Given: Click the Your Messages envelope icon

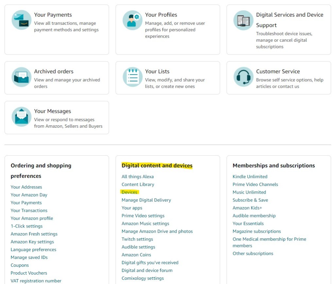Looking at the screenshot, I should tap(22, 117).
